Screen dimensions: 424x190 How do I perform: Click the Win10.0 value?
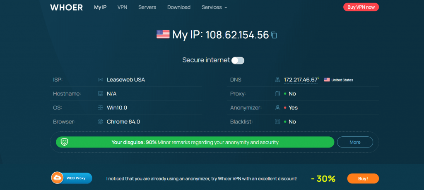[117, 108]
